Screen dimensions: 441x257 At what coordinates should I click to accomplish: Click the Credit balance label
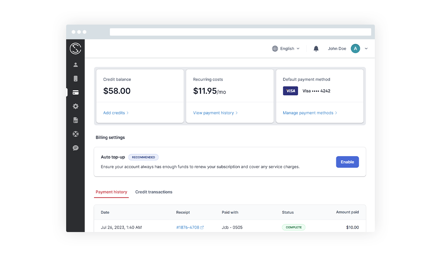click(x=117, y=79)
